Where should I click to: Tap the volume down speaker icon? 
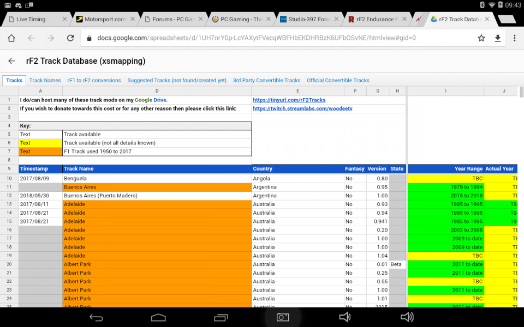pos(345,317)
